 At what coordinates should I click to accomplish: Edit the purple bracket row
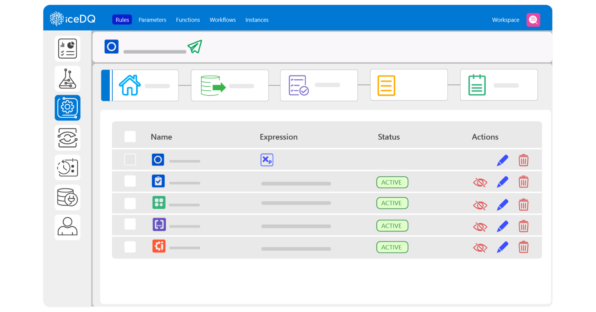(x=502, y=226)
